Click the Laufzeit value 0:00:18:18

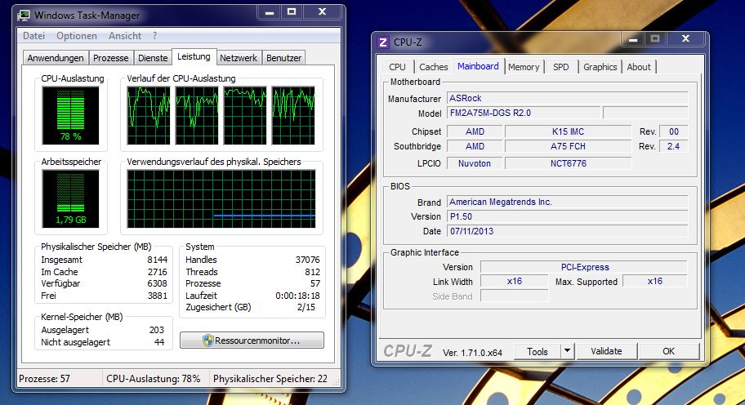[297, 296]
